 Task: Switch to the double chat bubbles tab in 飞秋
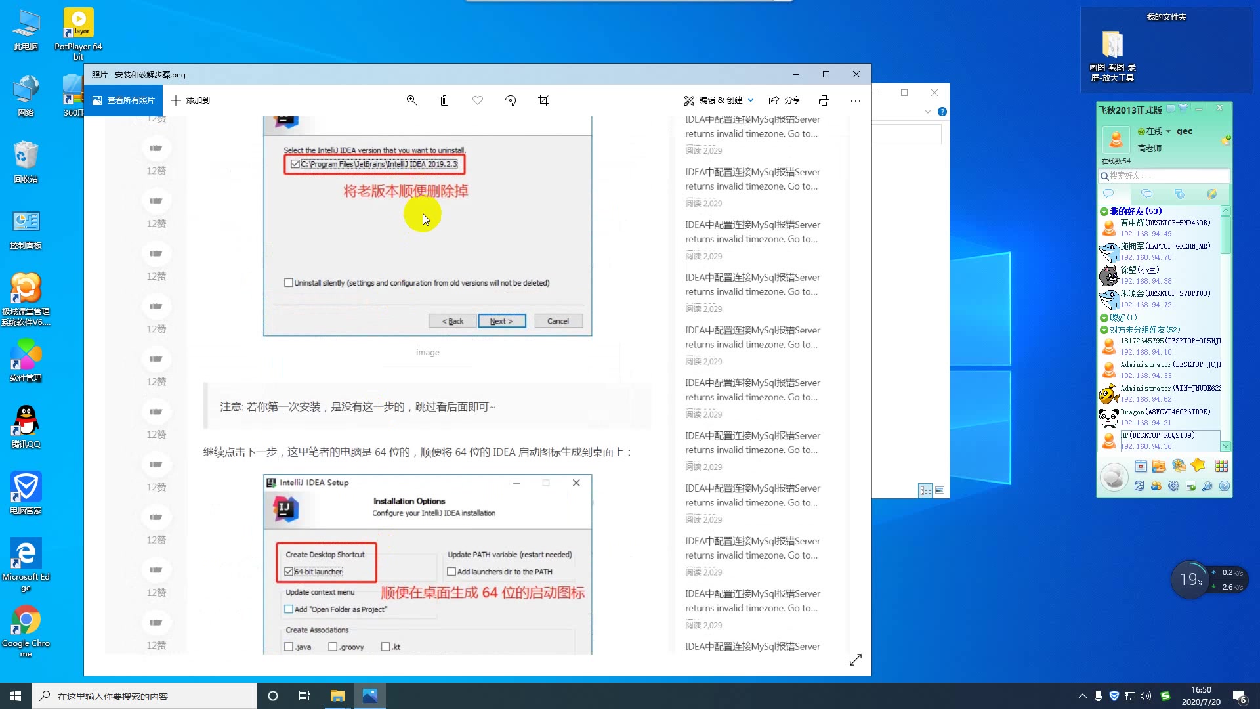click(1146, 194)
